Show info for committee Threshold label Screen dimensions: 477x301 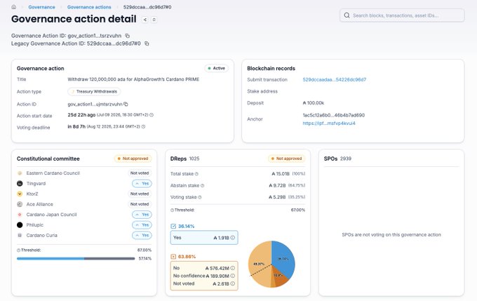18,250
